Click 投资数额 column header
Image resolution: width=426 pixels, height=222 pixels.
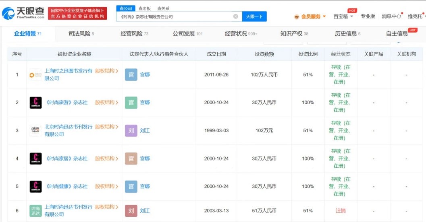264,54
